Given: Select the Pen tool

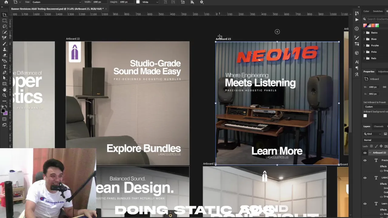Looking at the screenshot, I should tap(5, 72).
